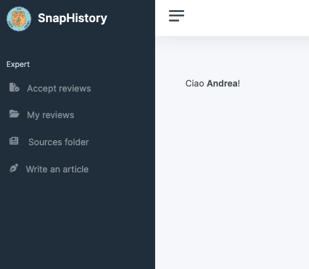Click the Write an article pen icon
The image size is (309, 269).
pos(14,169)
